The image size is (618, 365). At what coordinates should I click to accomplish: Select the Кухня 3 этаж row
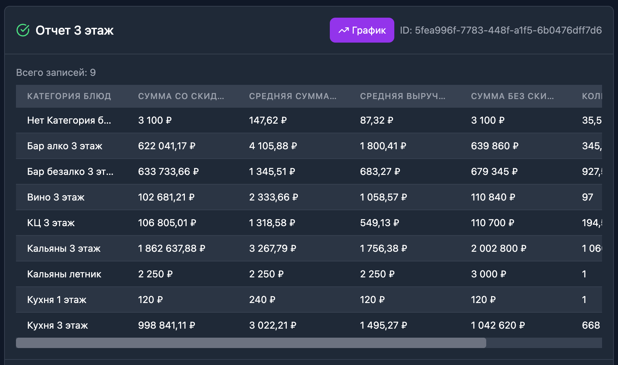click(58, 326)
